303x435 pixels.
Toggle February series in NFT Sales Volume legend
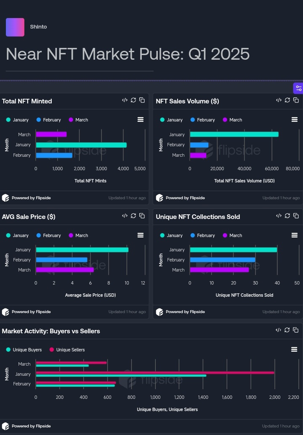[203, 120]
